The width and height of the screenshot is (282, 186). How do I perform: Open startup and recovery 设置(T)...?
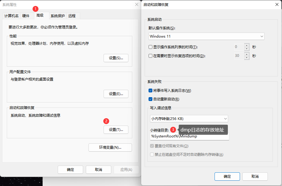[116, 130]
